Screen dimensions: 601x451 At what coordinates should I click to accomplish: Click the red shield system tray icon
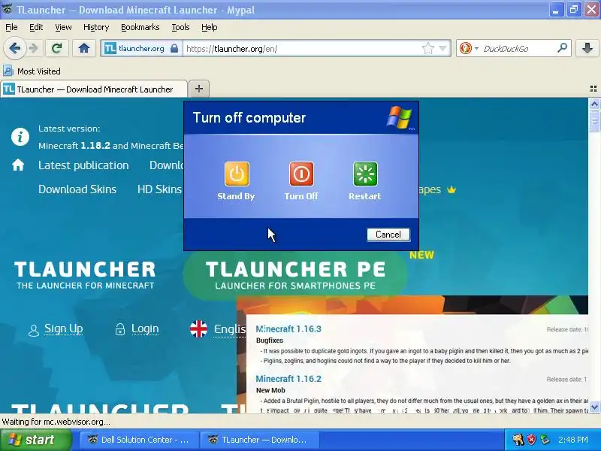click(531, 440)
